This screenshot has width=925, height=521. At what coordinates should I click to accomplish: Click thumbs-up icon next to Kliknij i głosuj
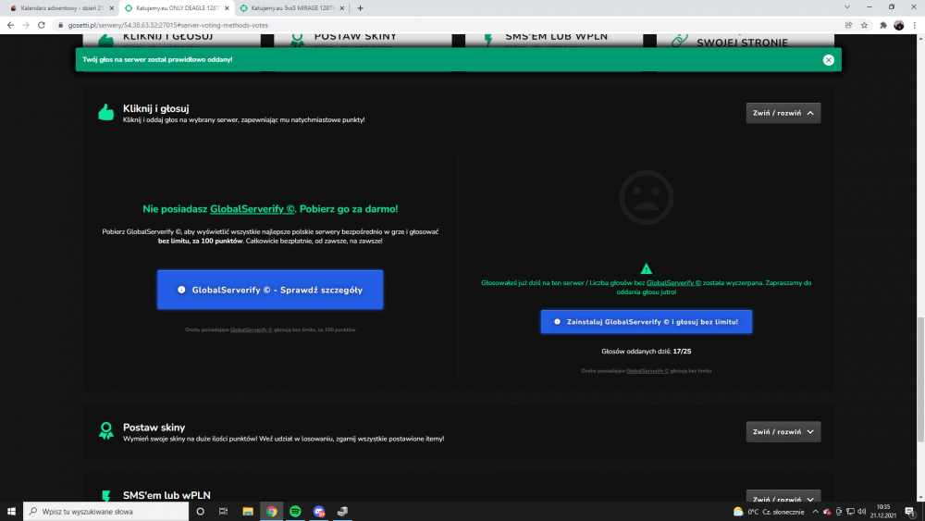[x=106, y=112]
